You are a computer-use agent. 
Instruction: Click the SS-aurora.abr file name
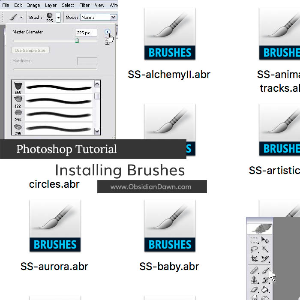[54, 266]
